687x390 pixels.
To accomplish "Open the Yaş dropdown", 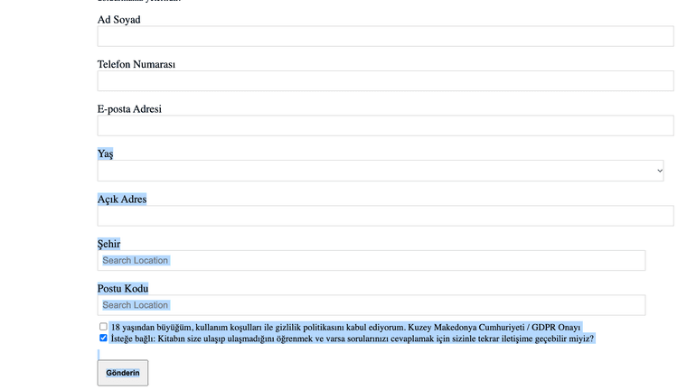I will tap(381, 171).
